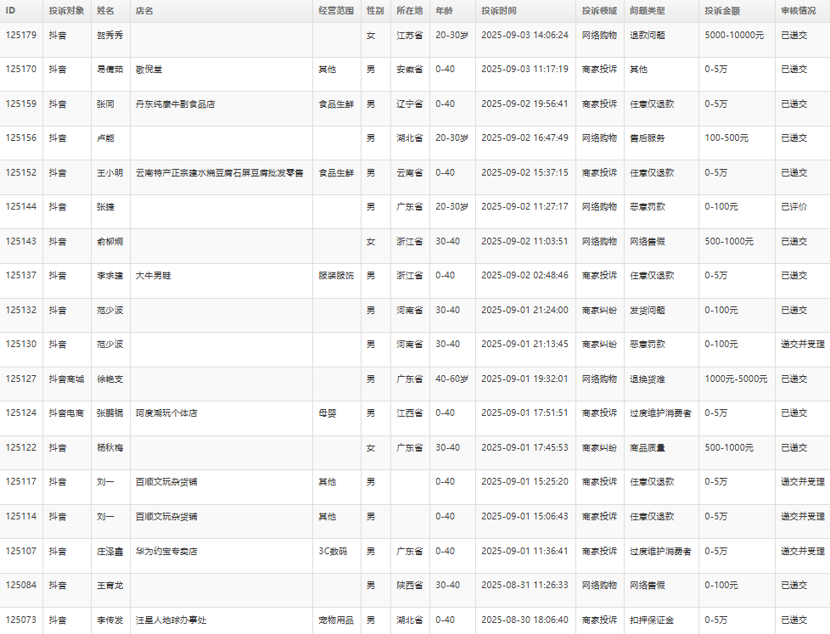
Task: Select the 大牛男鞋 store cell
Action: [154, 276]
